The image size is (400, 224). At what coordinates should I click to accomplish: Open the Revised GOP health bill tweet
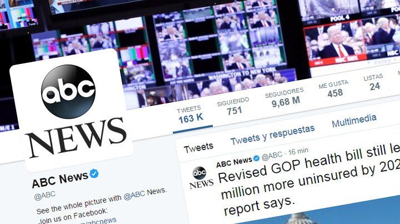[309, 180]
